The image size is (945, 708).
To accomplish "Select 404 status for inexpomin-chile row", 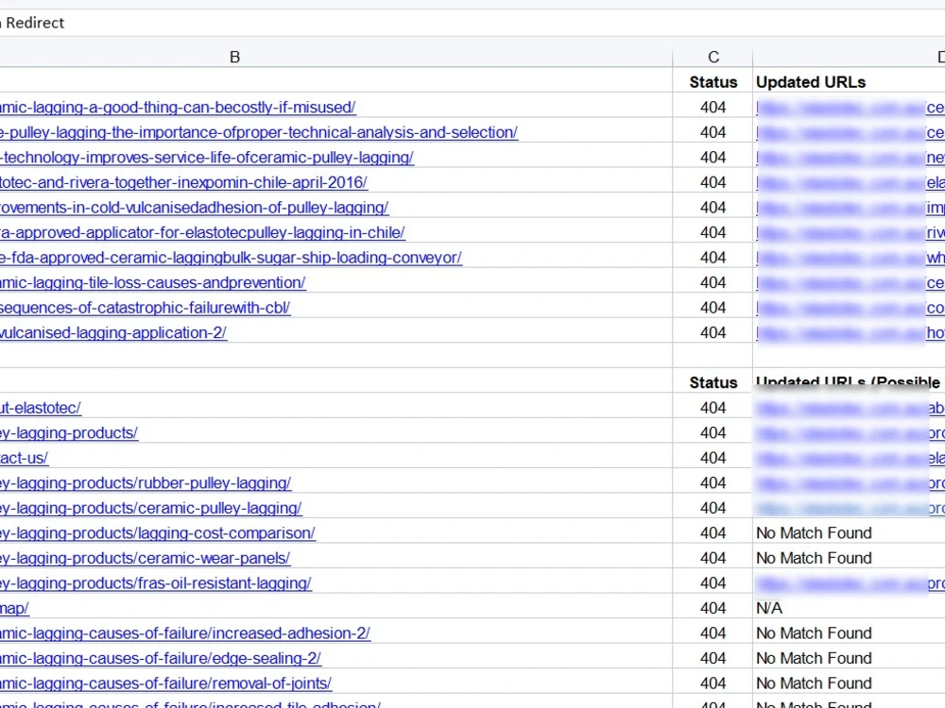I will point(713,182).
